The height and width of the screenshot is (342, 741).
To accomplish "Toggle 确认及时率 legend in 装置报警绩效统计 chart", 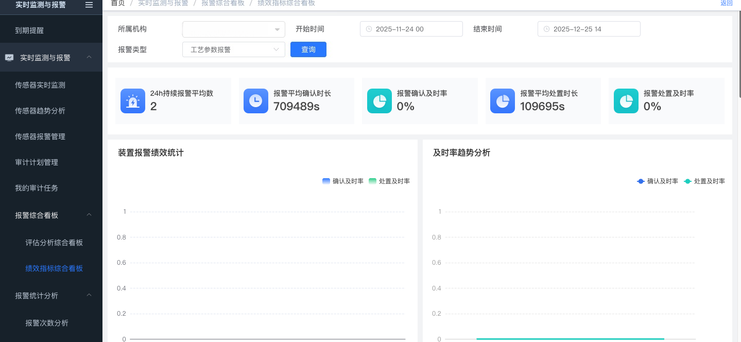I will pyautogui.click(x=343, y=181).
